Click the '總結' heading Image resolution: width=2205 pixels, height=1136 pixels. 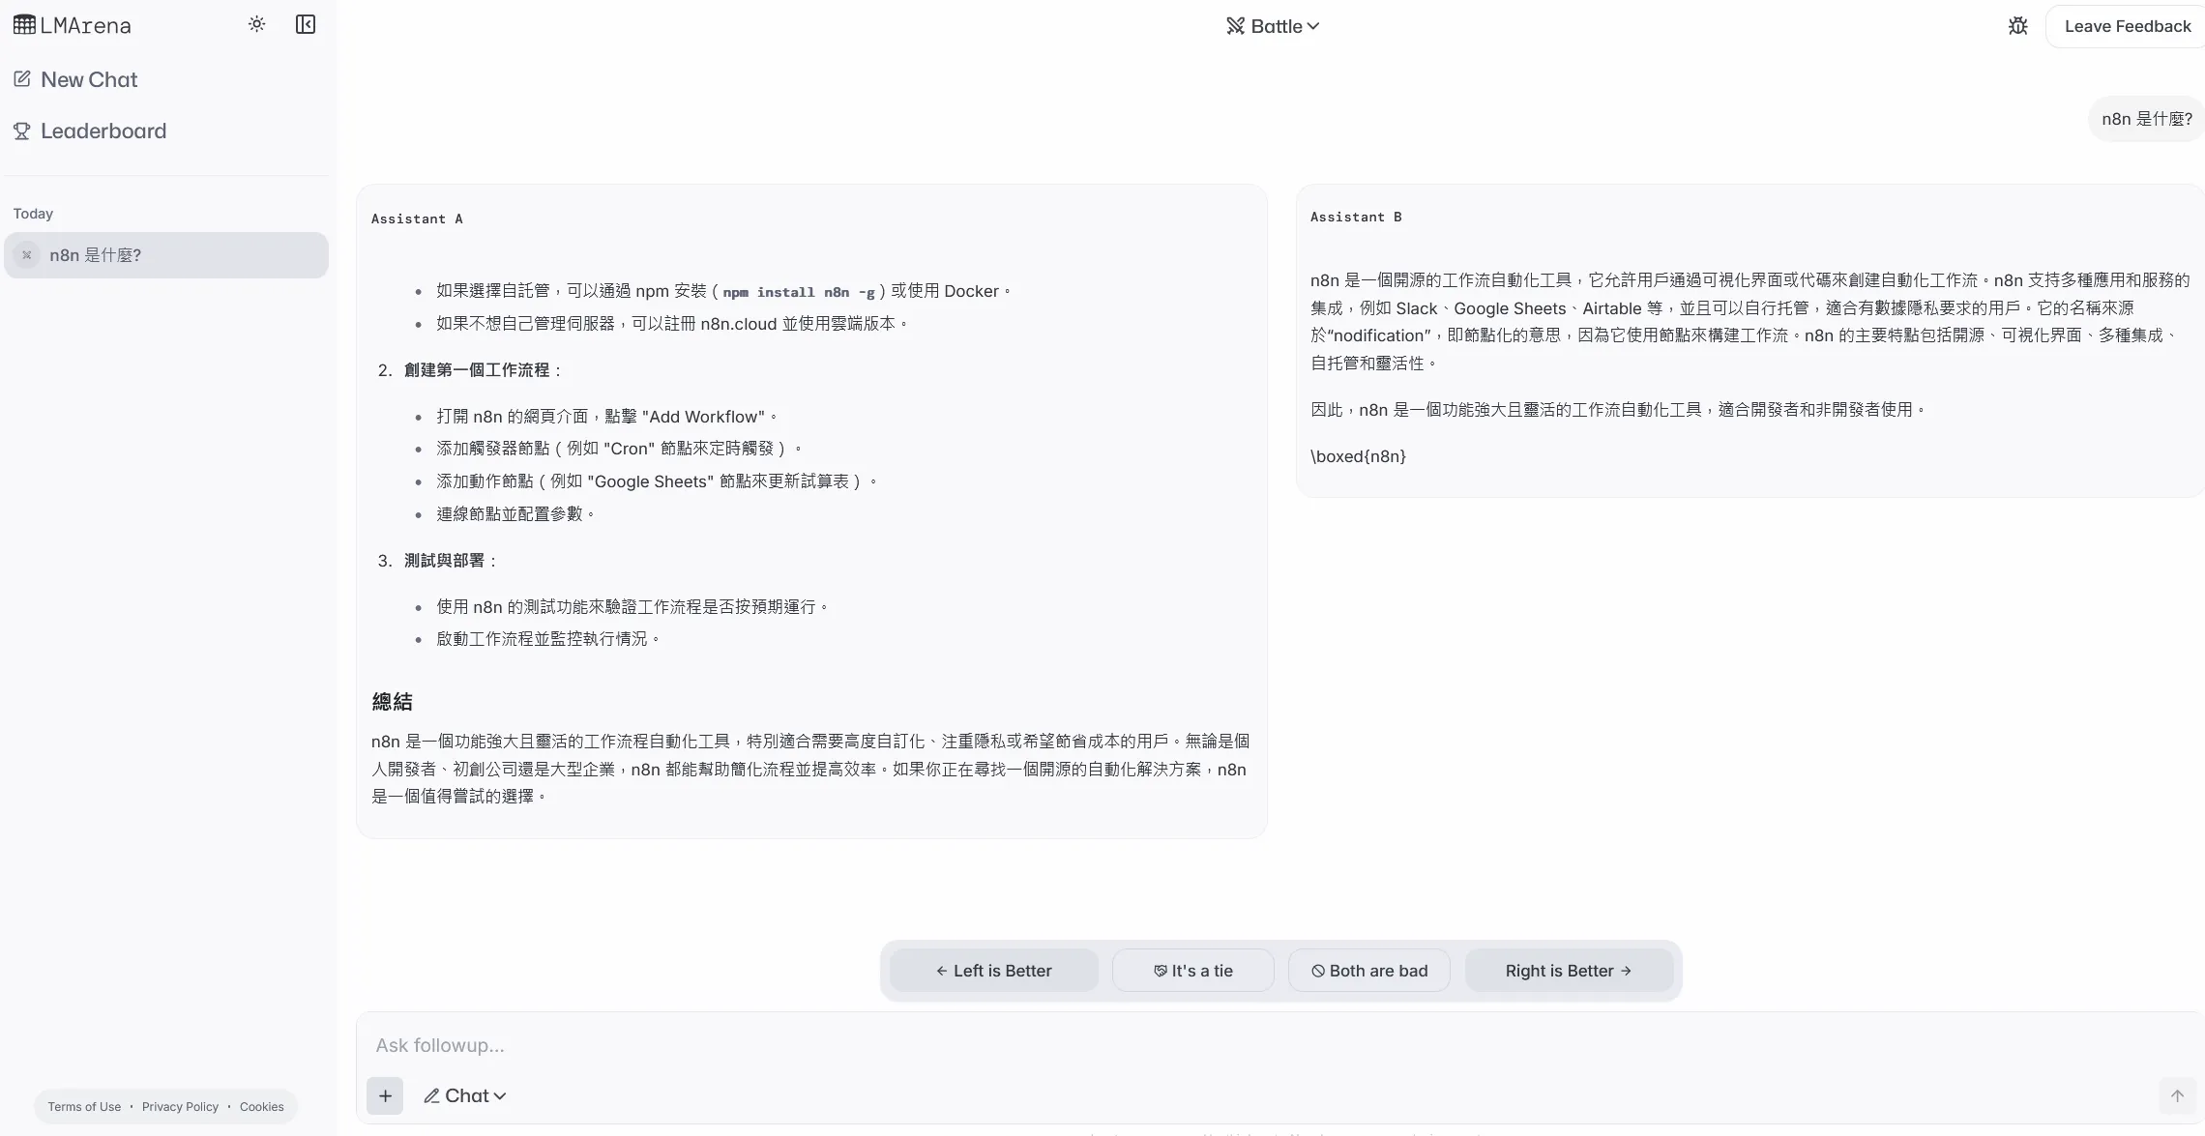392,702
